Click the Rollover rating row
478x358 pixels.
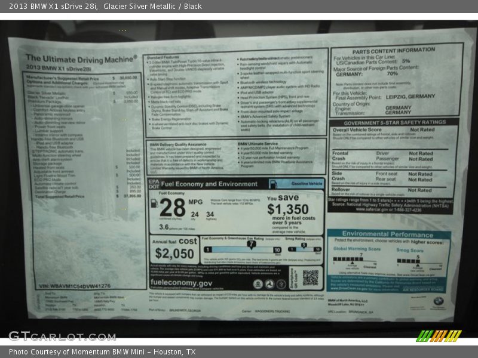(x=382, y=190)
